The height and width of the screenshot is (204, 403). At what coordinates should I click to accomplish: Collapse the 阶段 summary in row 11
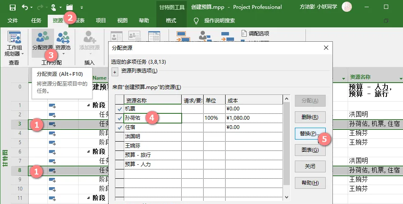pos(88,198)
